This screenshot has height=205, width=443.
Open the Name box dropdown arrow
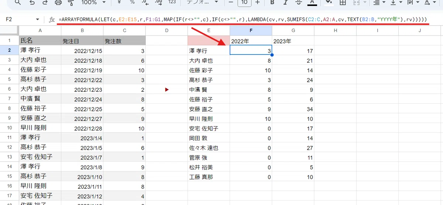[38, 20]
